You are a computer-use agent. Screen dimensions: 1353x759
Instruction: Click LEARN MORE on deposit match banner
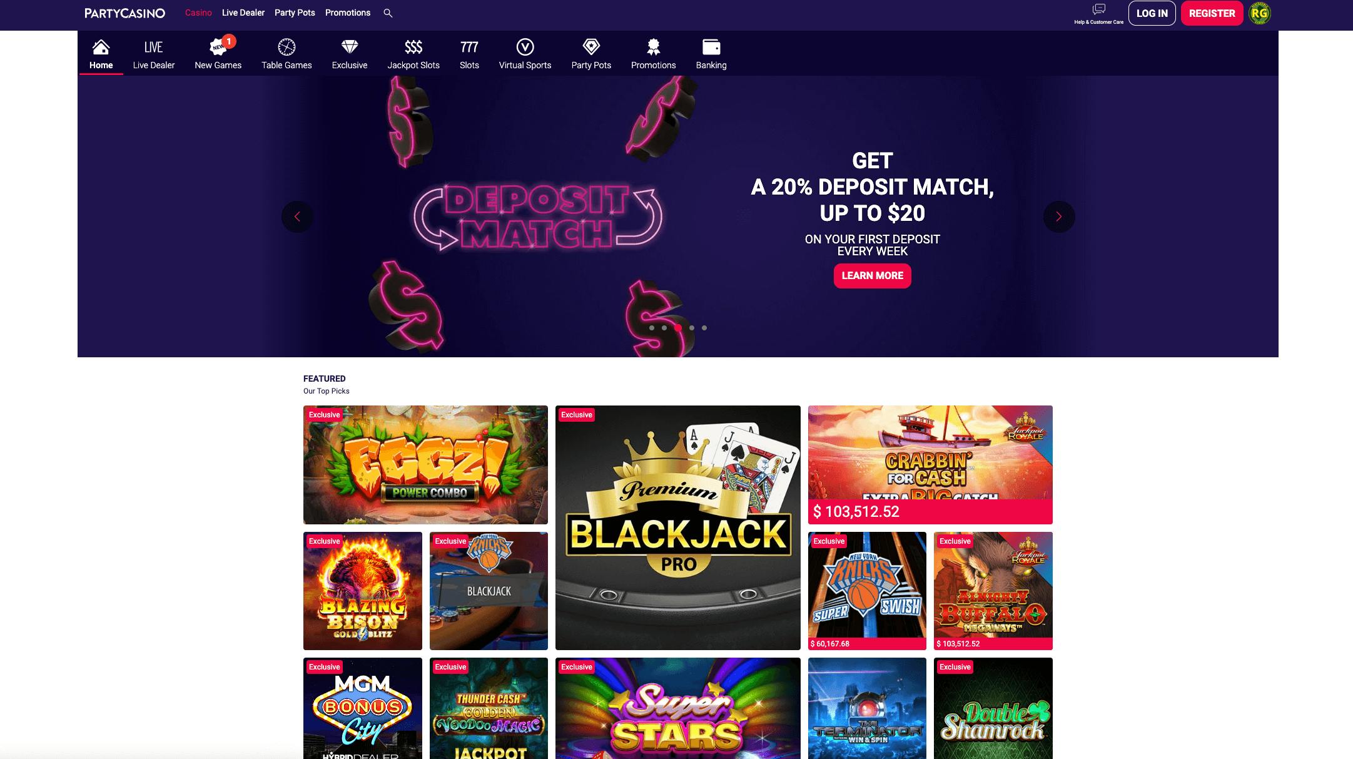pyautogui.click(x=872, y=276)
